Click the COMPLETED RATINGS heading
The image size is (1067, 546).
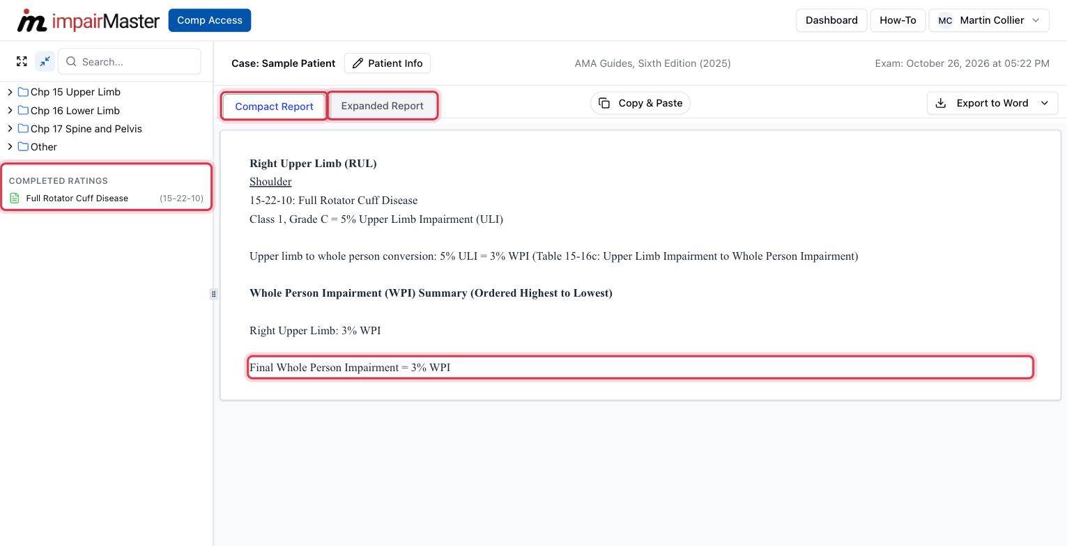click(59, 181)
